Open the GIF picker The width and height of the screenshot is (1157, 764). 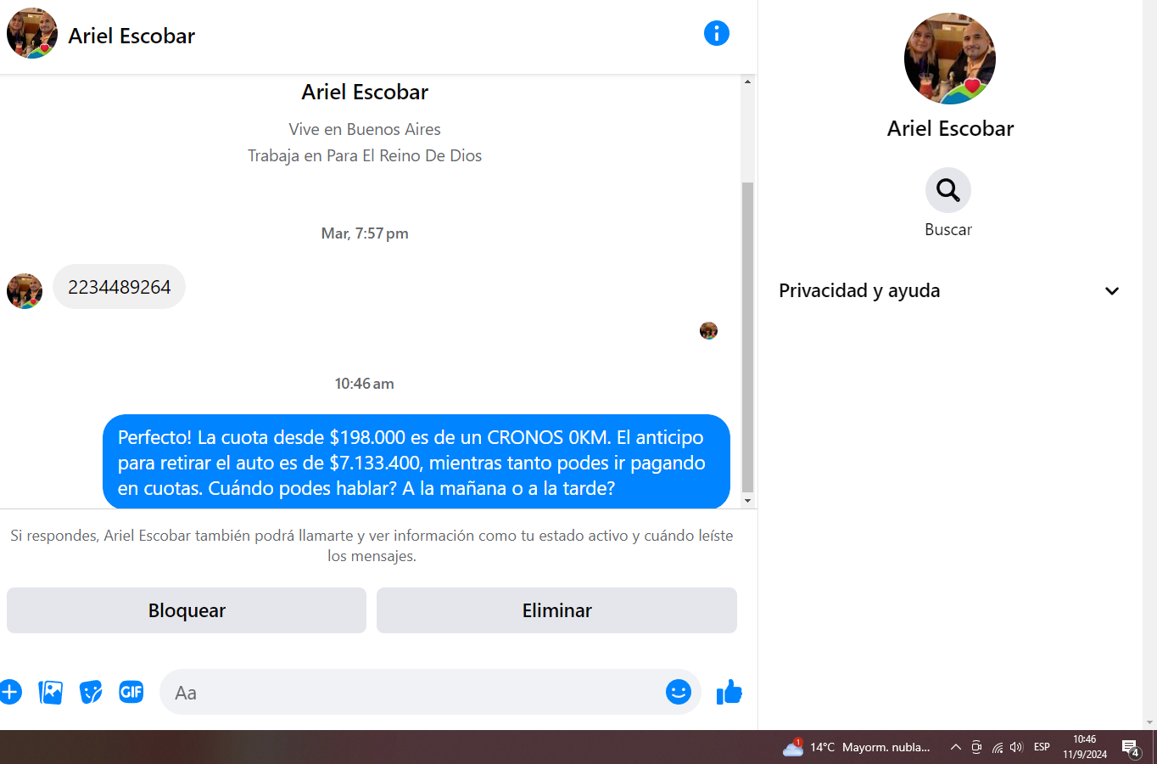[x=131, y=692]
